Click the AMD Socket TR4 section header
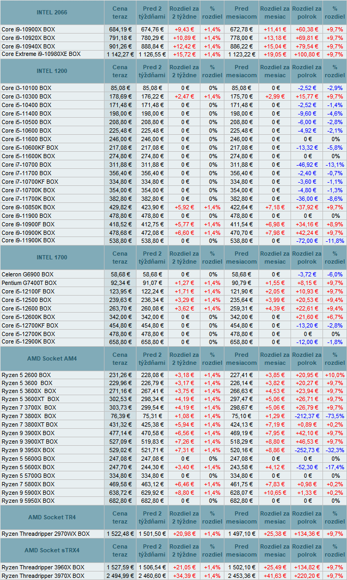This screenshot has width=347, height=580. click(52, 518)
